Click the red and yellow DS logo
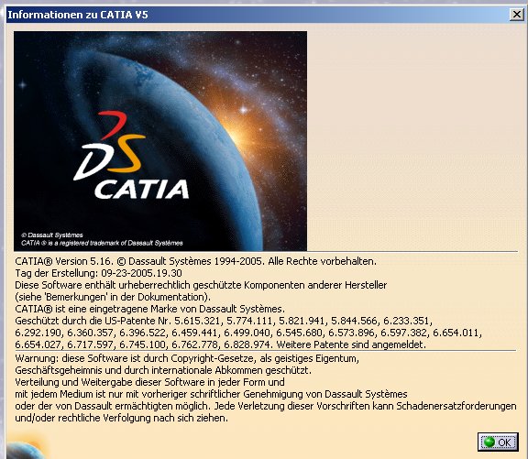This screenshot has height=459, width=528. click(110, 146)
